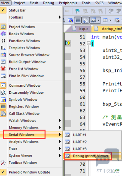Click the Toolbox Window hammer icon
Viewport: 122px width, 176px height.
tap(3, 163)
